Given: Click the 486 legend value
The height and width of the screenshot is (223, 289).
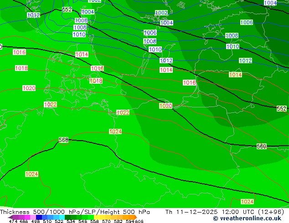Looking at the screenshot, I should tap(24, 221).
